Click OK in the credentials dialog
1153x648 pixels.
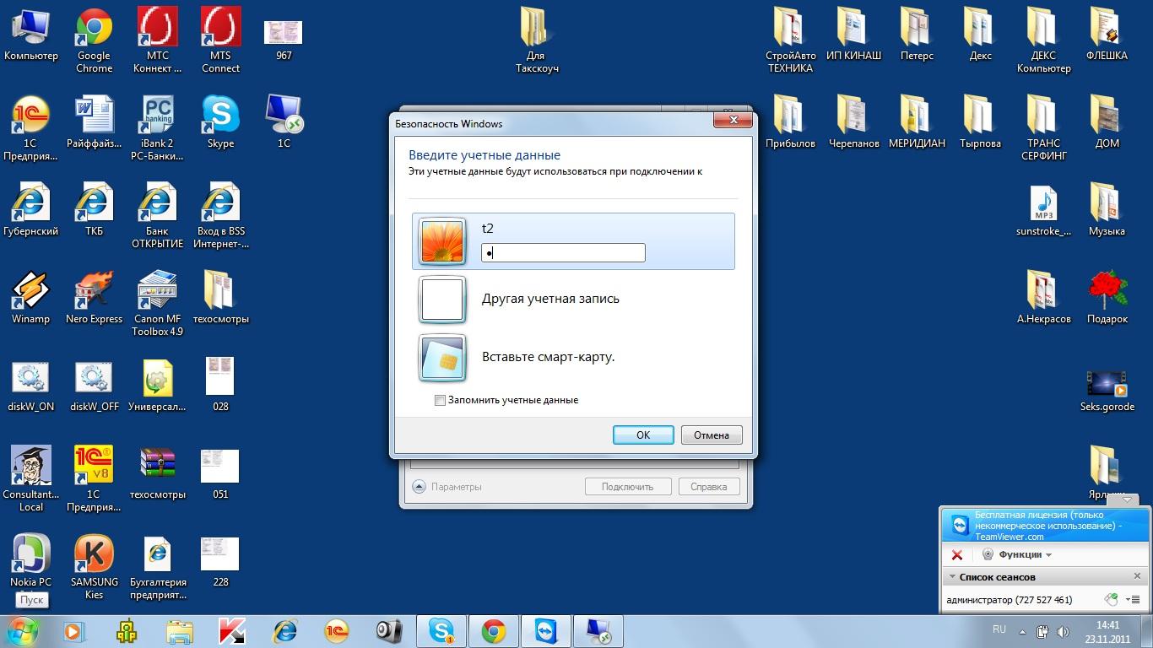tap(643, 435)
